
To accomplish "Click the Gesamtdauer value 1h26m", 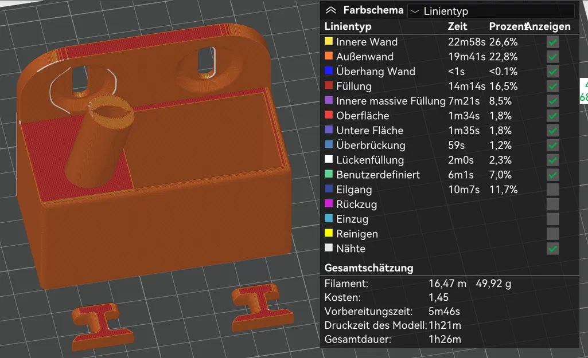I will pyautogui.click(x=445, y=339).
